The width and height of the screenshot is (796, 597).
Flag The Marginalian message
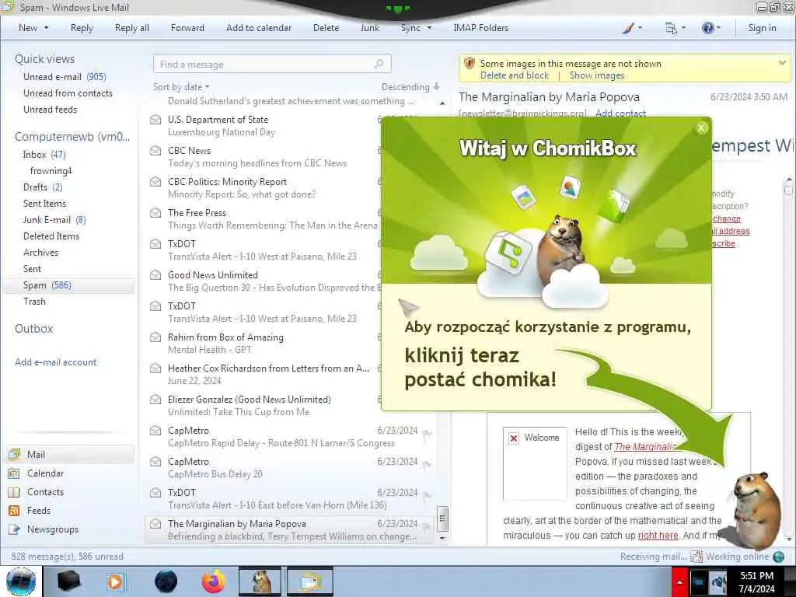click(x=428, y=527)
